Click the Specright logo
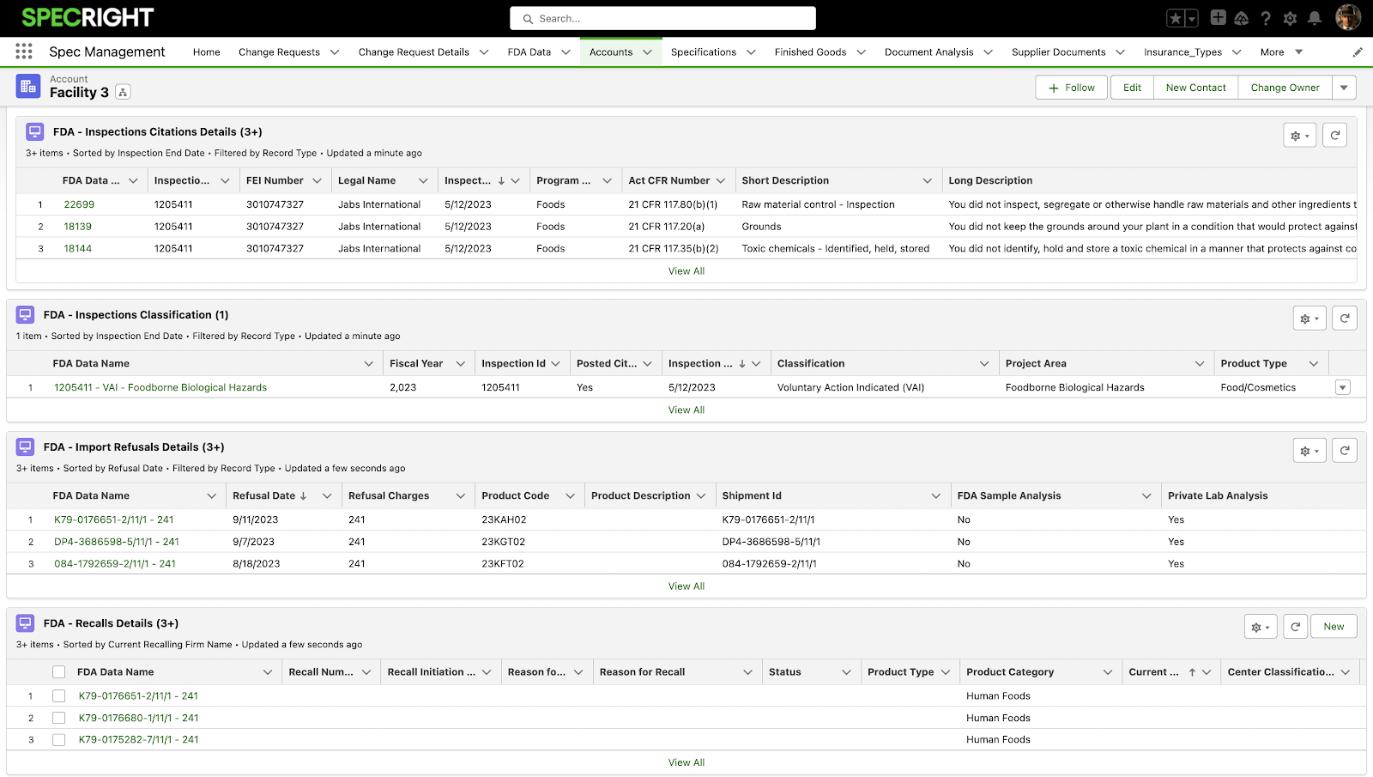This screenshot has height=777, width=1373. tap(88, 17)
